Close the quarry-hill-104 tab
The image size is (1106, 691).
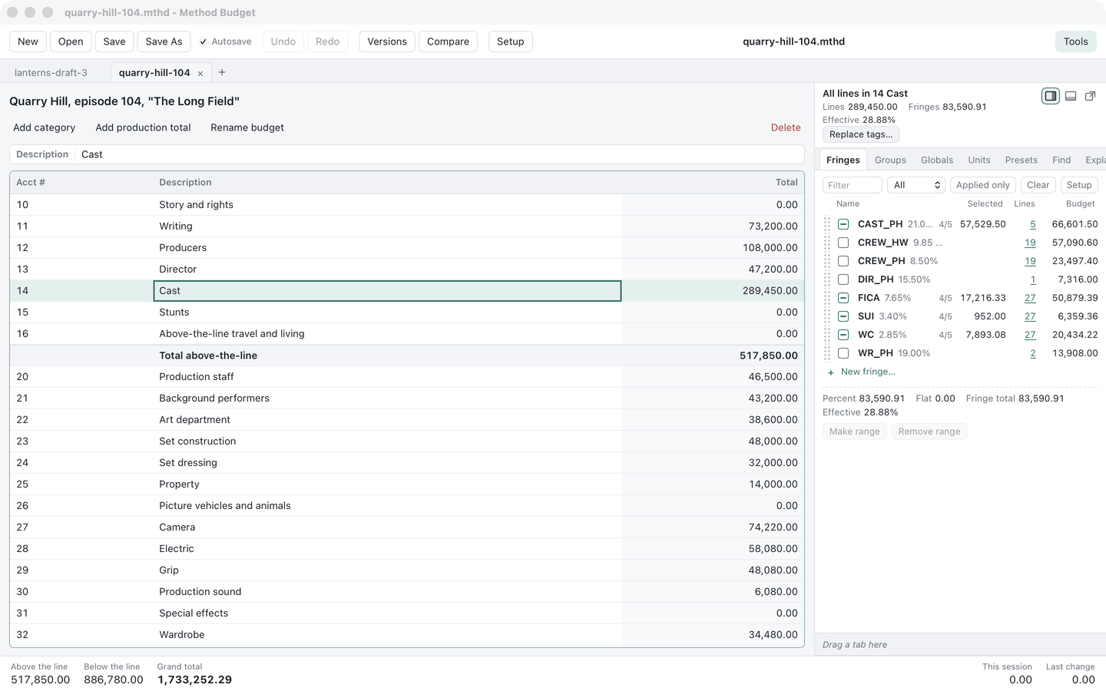click(200, 74)
